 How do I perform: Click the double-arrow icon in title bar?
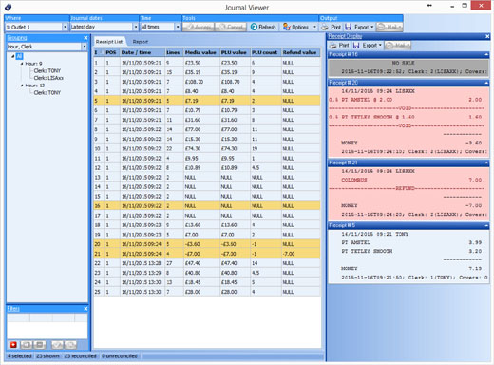click(x=429, y=6)
